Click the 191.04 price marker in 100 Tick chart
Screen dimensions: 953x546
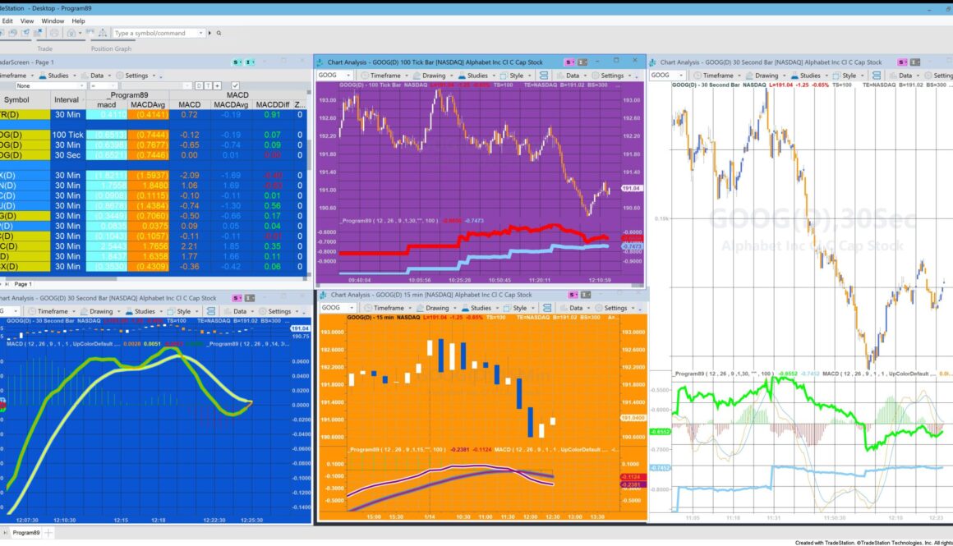(631, 188)
